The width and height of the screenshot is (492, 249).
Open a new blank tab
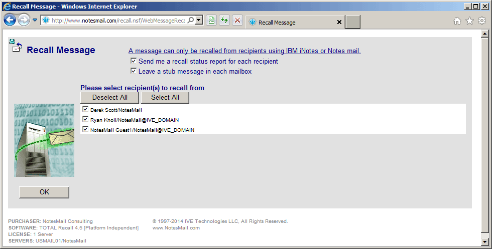click(x=353, y=23)
